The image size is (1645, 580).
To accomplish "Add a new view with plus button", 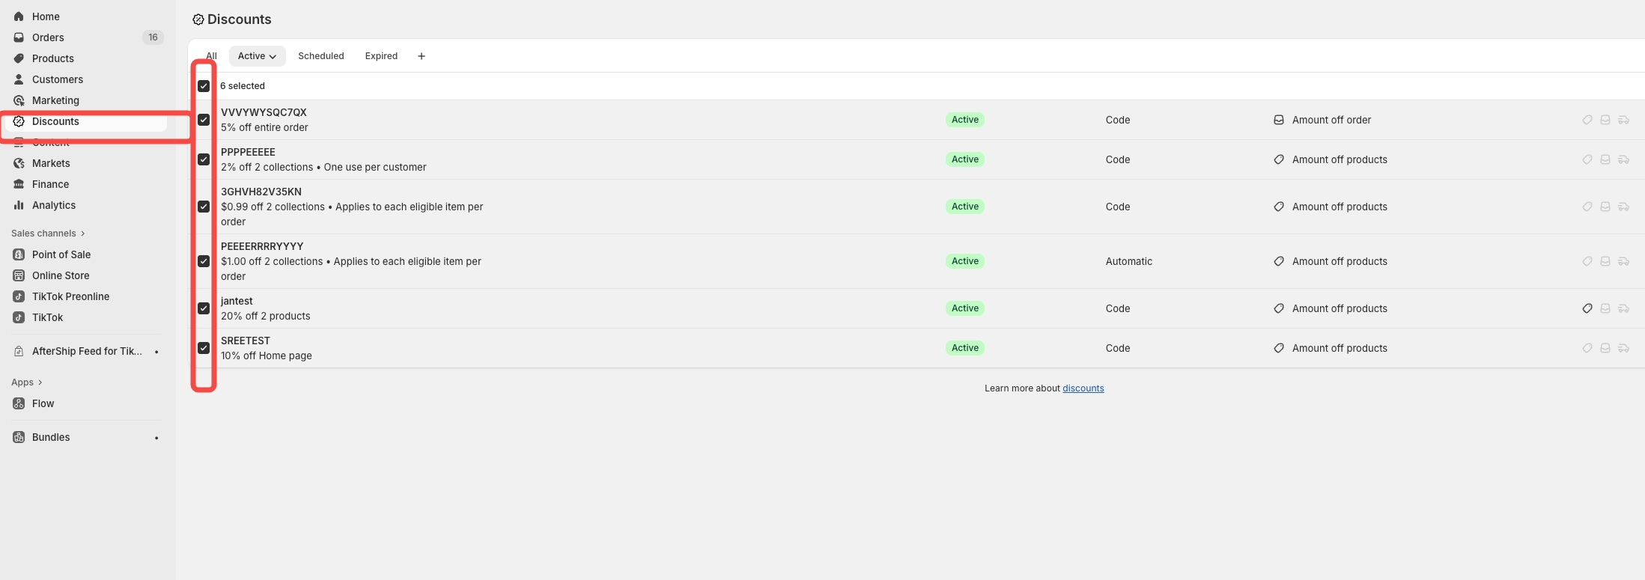I will click(422, 56).
